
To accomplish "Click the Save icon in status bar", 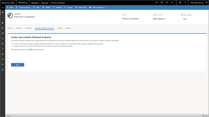I will click(205, 115).
